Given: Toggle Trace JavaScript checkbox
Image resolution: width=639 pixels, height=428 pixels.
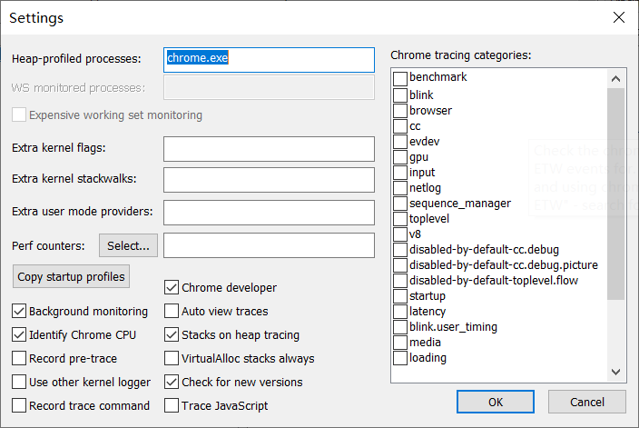Looking at the screenshot, I should [172, 405].
